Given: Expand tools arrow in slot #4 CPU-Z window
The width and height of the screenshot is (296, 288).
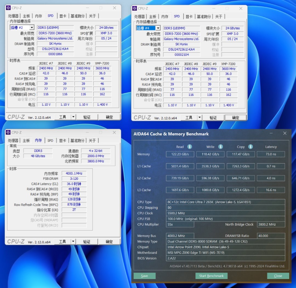Looking at the screenshot, I should pos(200,118).
